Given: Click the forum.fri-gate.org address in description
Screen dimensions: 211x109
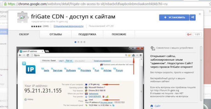Looking at the screenshot, I should 167,90.
